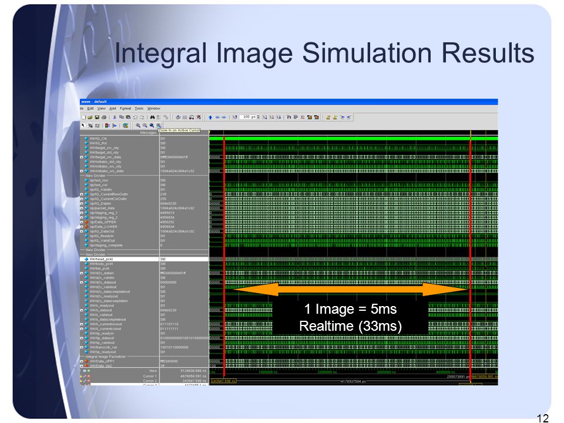The image size is (564, 423).
Task: Click the Redo arrow icon
Action: tap(142, 117)
